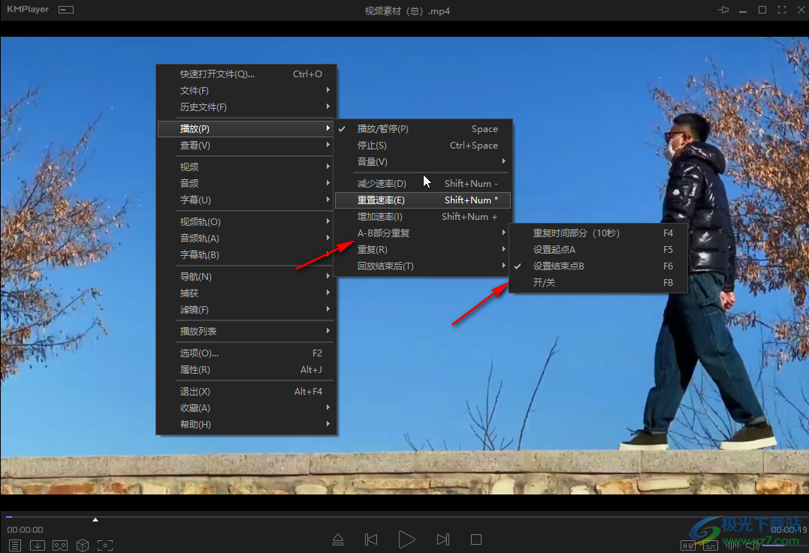Enter fullscreen via title bar icon
This screenshot has height=553, width=809.
tap(782, 10)
